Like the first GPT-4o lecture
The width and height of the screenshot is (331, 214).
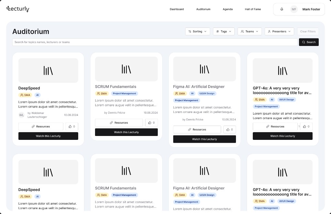coord(306,127)
